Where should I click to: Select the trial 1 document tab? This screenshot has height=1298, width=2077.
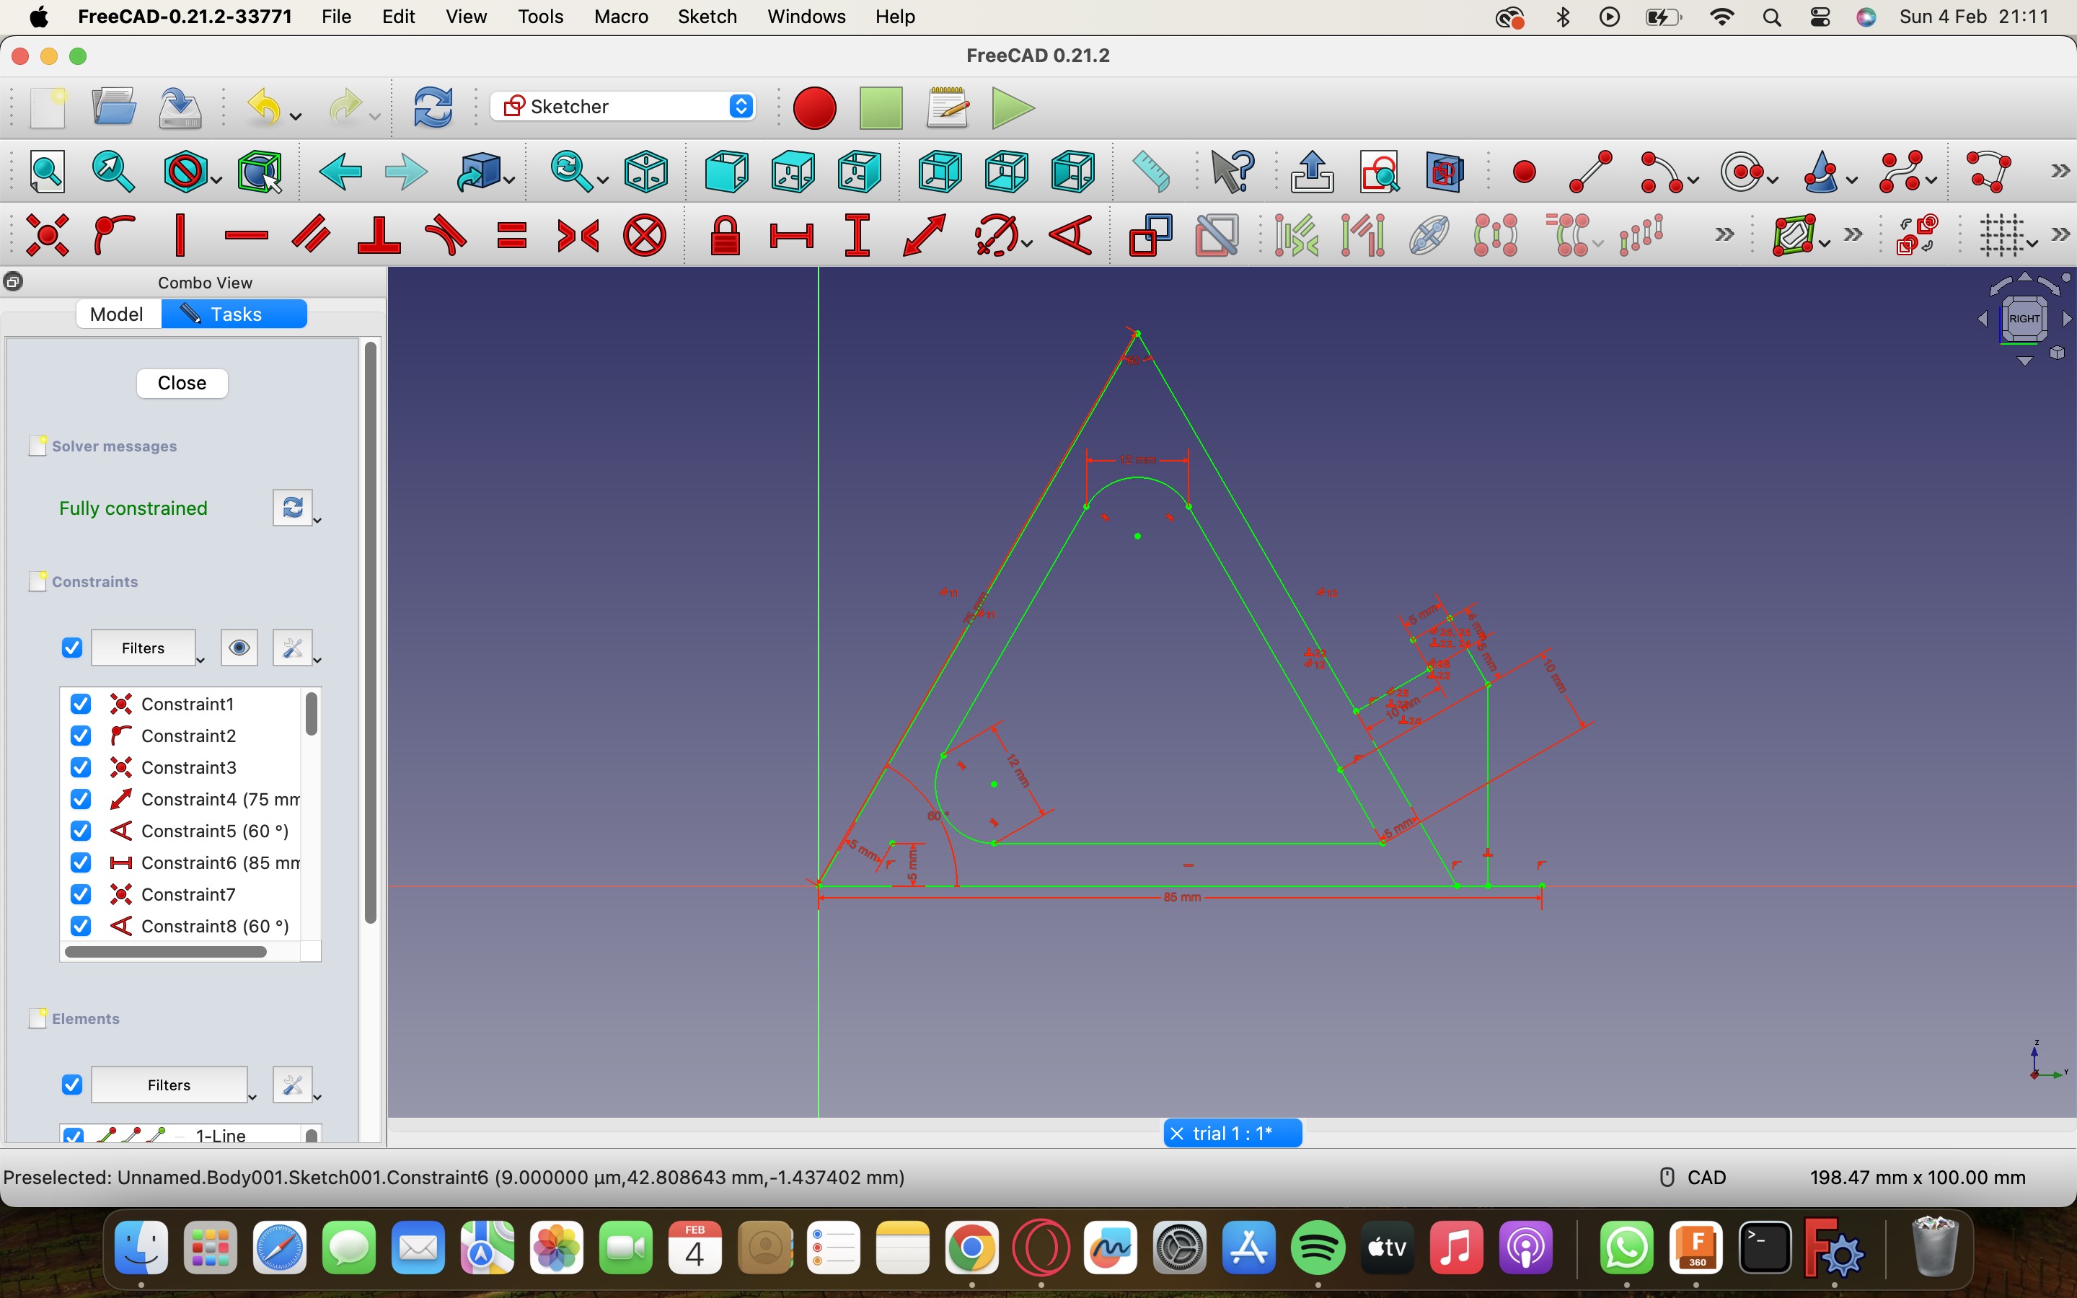1232,1133
